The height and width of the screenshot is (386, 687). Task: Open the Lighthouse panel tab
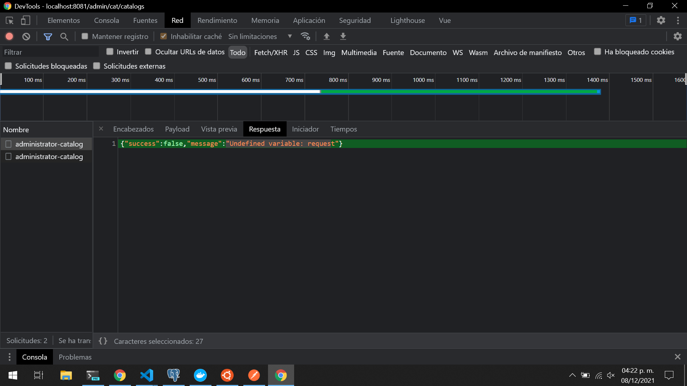(x=408, y=20)
